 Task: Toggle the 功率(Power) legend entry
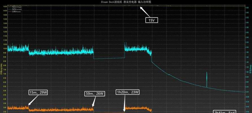(15, 12)
